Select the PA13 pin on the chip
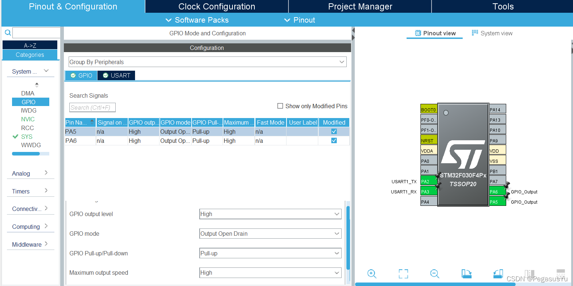The width and height of the screenshot is (573, 286). [497, 120]
